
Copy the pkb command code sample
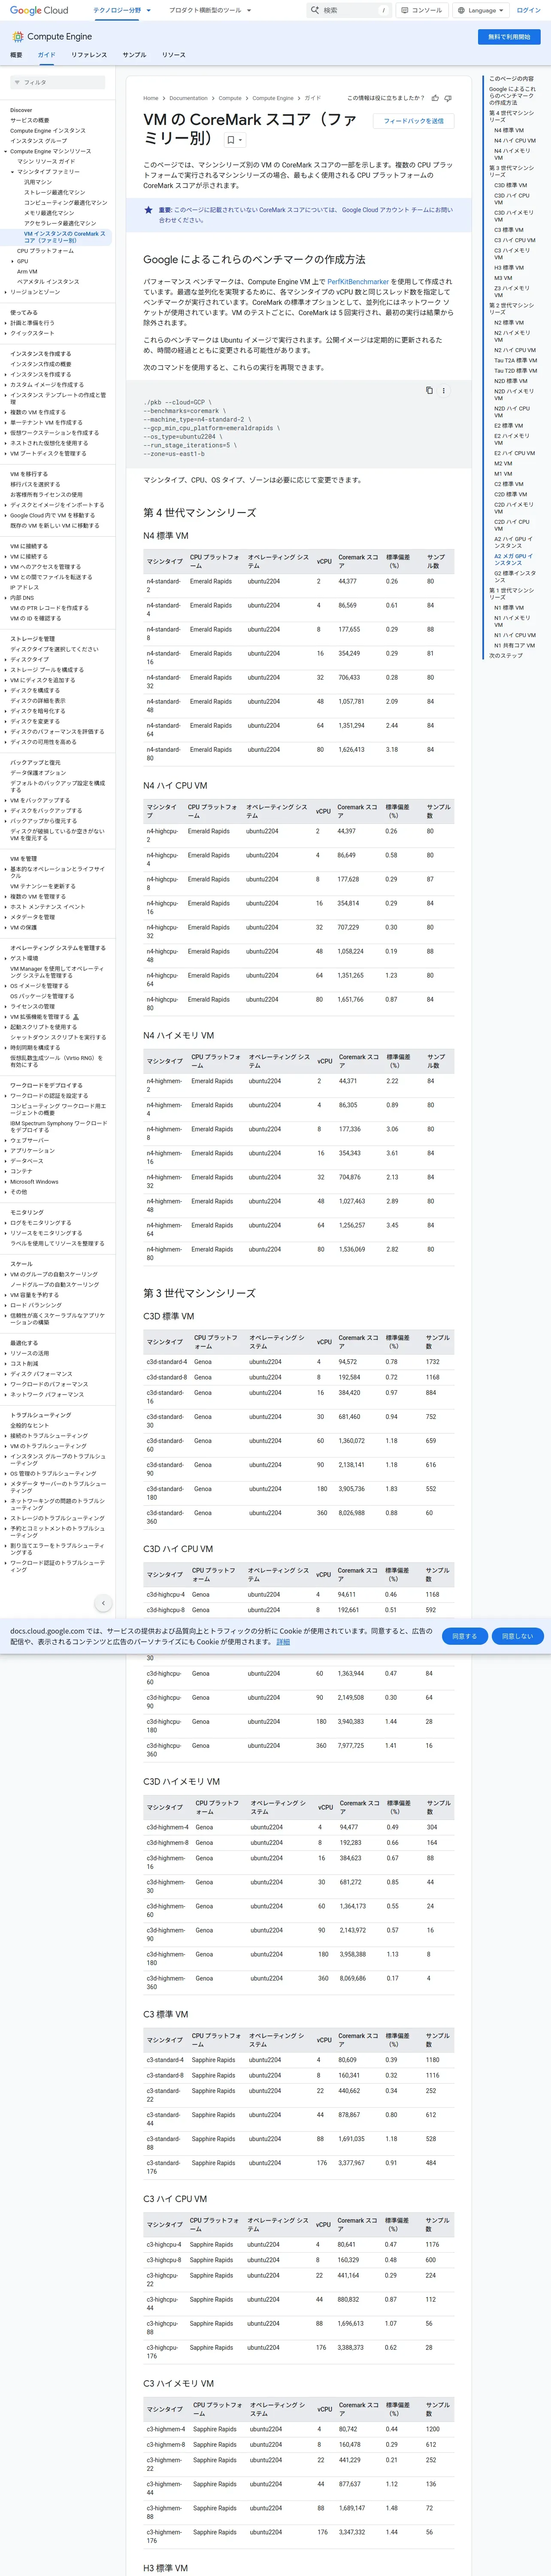click(429, 391)
